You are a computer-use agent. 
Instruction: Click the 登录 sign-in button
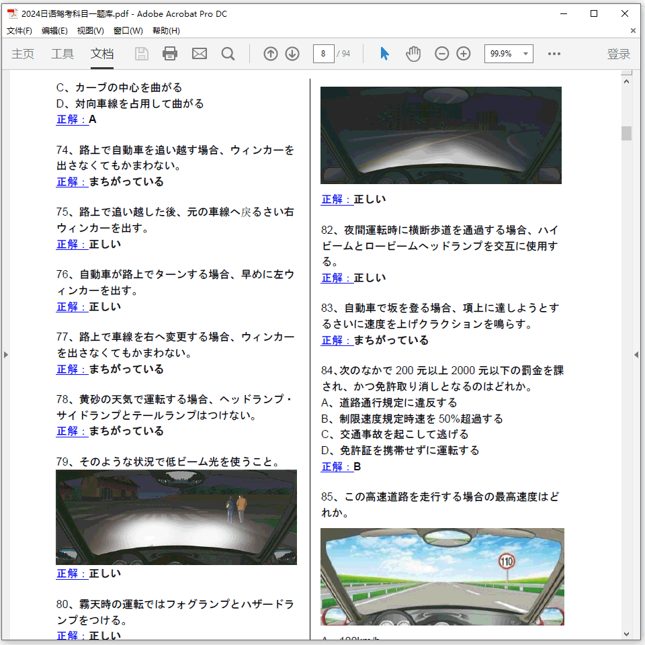click(619, 54)
